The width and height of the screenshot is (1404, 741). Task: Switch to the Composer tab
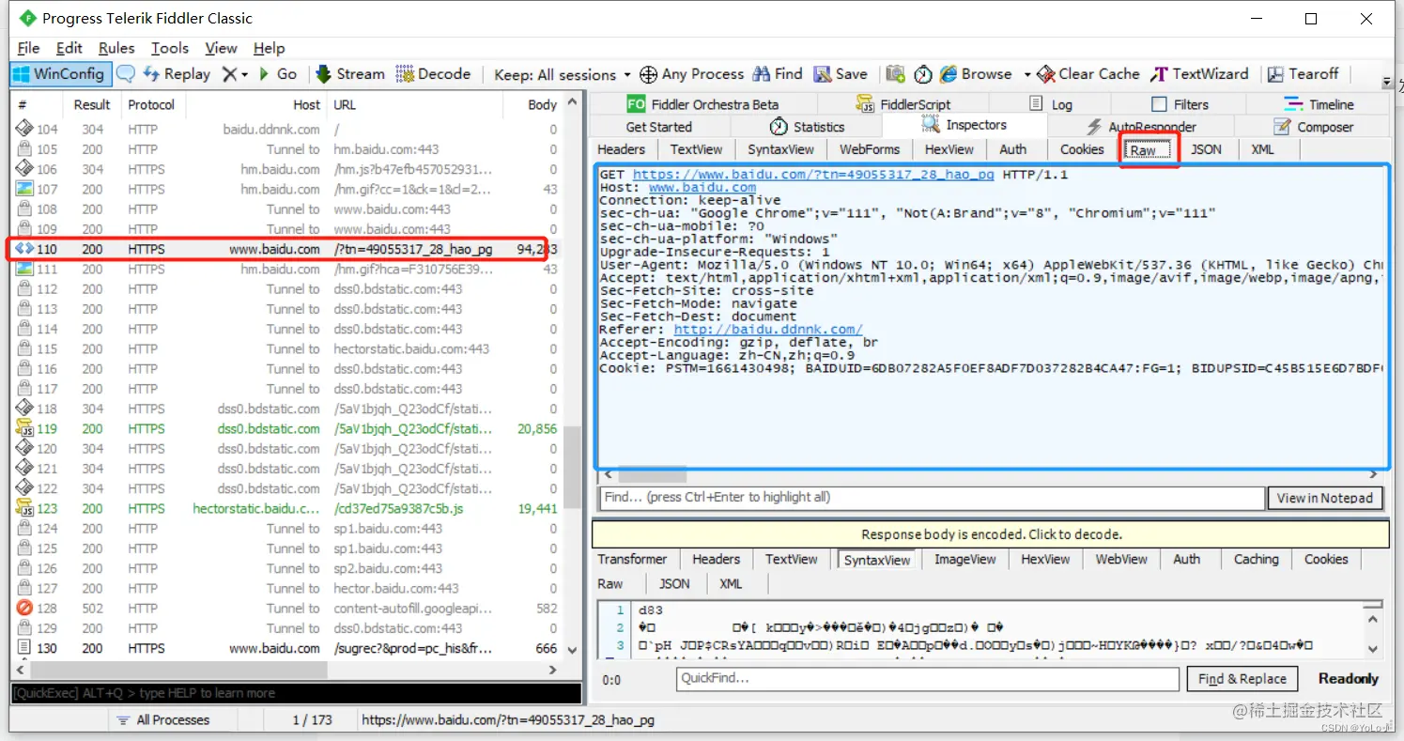coord(1313,127)
